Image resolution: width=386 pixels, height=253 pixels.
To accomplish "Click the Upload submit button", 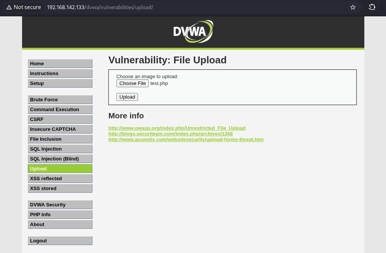I will 127,97.
